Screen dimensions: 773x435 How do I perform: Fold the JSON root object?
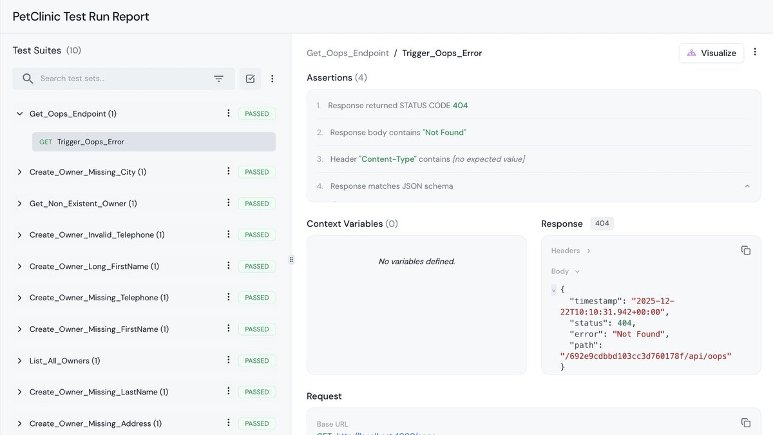click(554, 290)
